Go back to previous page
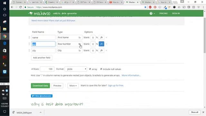Viewport: 206px width, 116px height. point(12,7)
